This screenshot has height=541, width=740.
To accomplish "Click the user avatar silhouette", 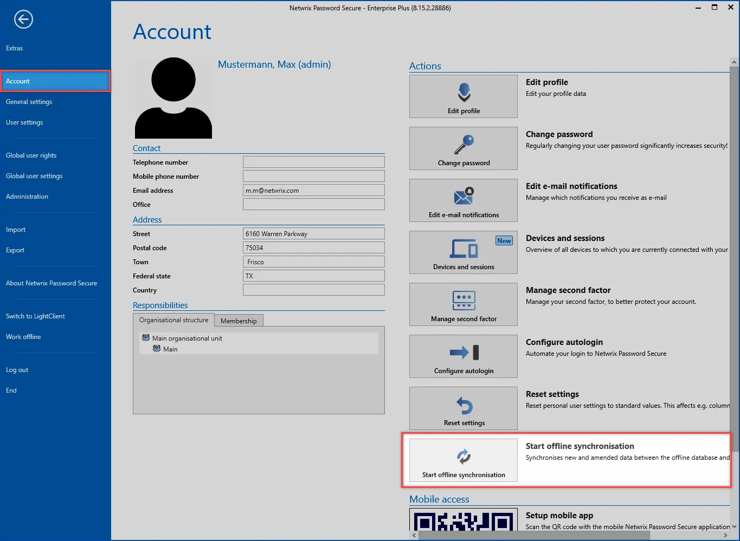I will 173,98.
